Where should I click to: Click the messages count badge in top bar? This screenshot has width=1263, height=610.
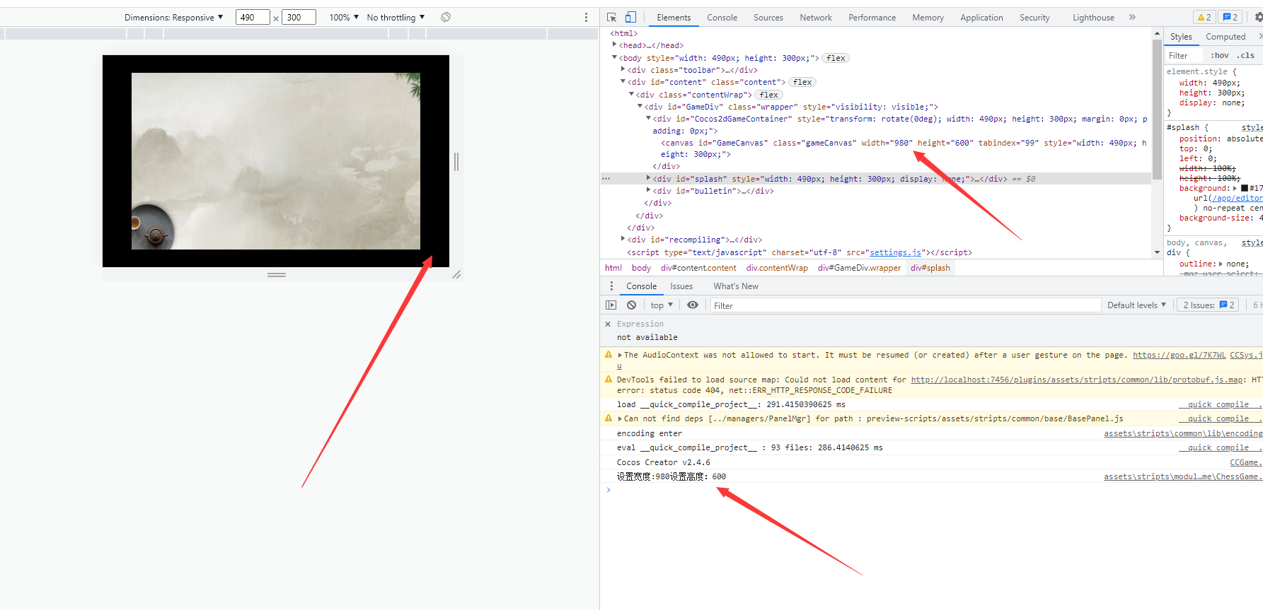1230,17
